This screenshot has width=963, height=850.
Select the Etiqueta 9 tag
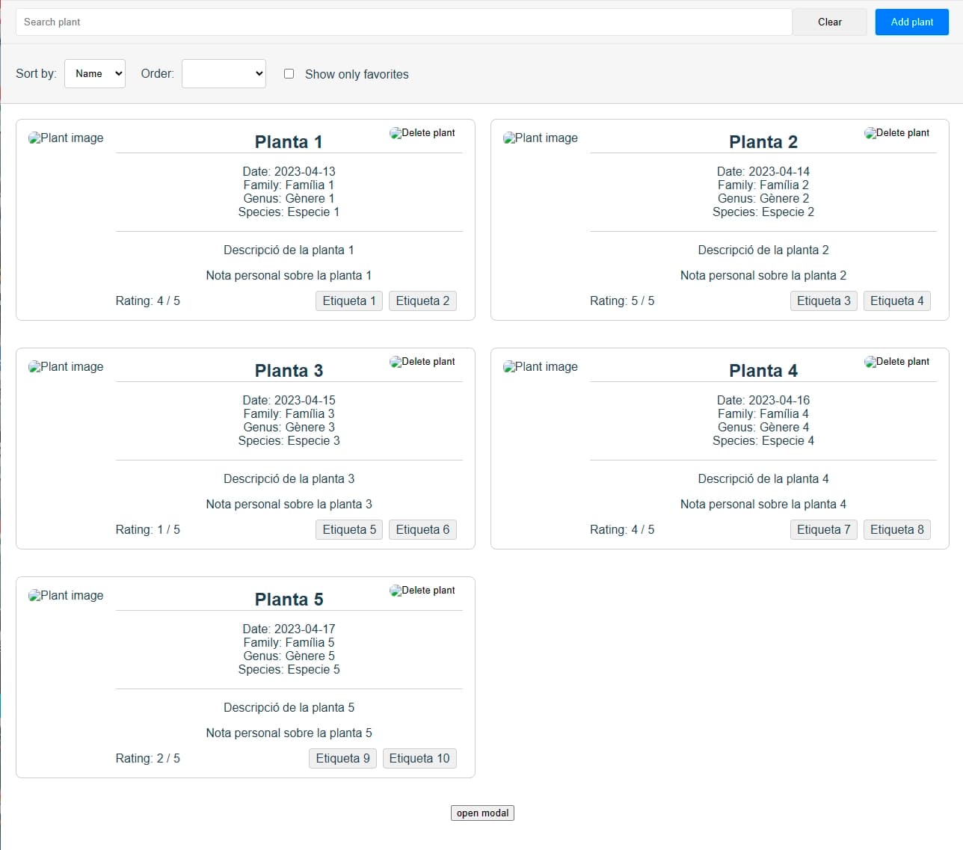click(x=342, y=758)
